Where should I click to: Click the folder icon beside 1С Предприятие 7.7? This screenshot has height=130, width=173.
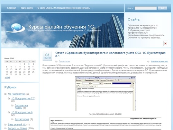click(x=9, y=98)
